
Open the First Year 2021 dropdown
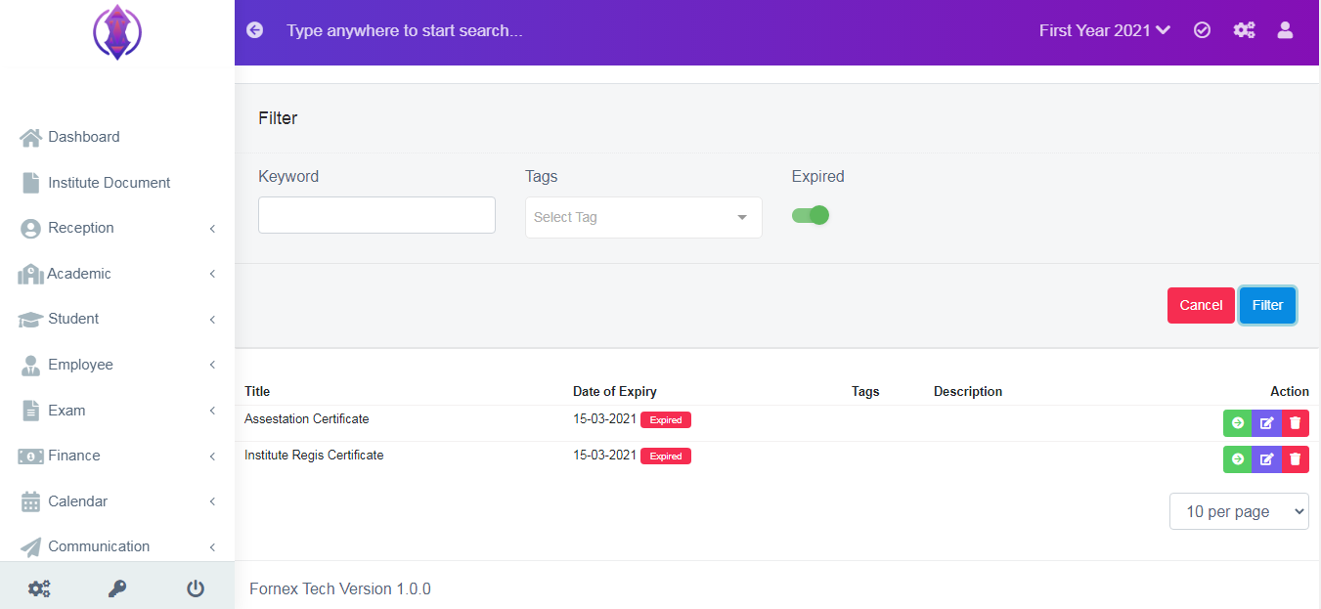[x=1105, y=30]
